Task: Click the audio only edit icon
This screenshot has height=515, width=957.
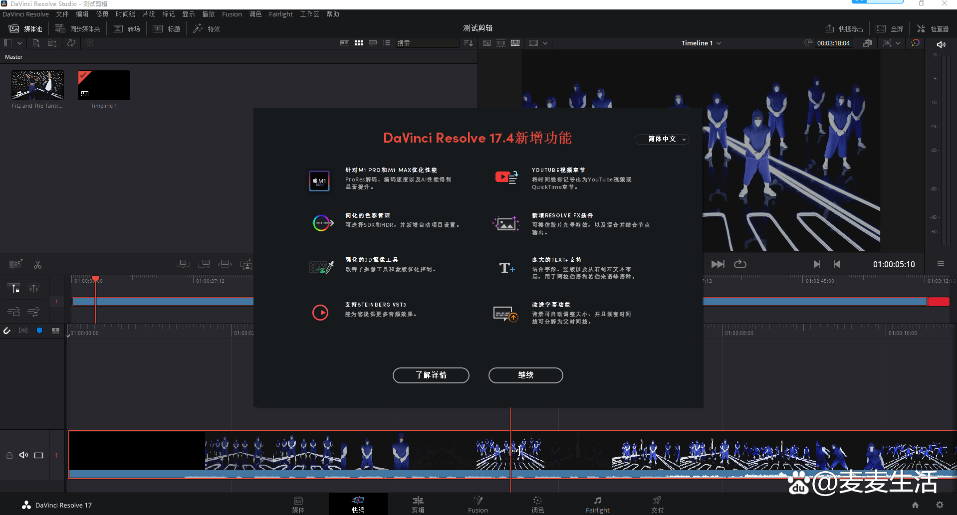Action: (x=33, y=312)
